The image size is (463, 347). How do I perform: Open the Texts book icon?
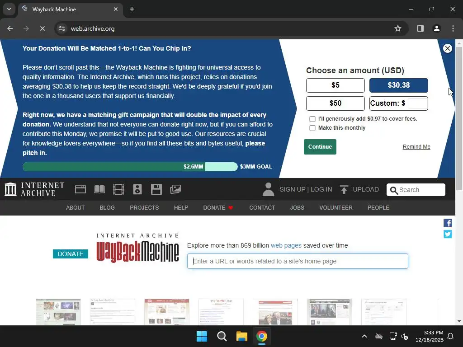[x=99, y=189]
